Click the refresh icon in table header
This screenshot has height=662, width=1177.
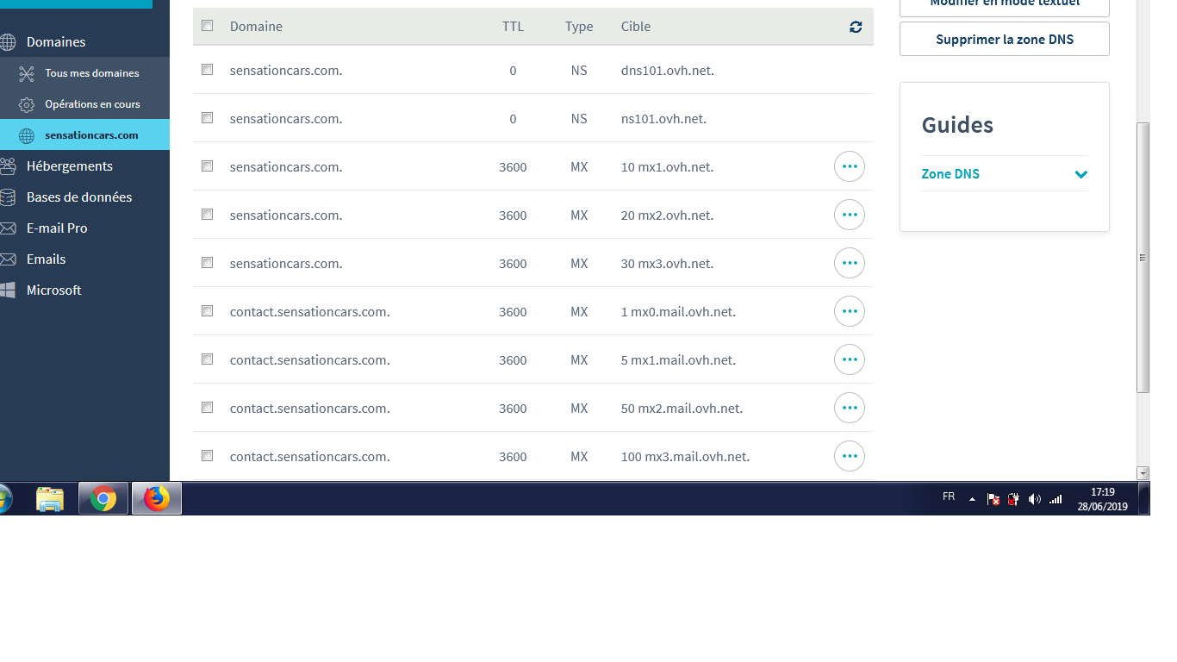pyautogui.click(x=855, y=27)
